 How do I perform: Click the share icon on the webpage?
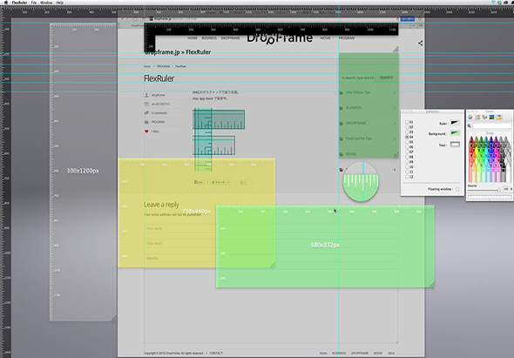click(420, 43)
